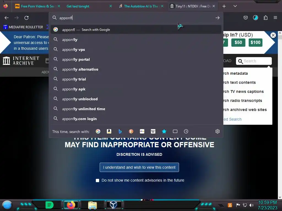This screenshot has height=211, width=282.
Task: Search this time with Amazon icon
Action: [109, 131]
